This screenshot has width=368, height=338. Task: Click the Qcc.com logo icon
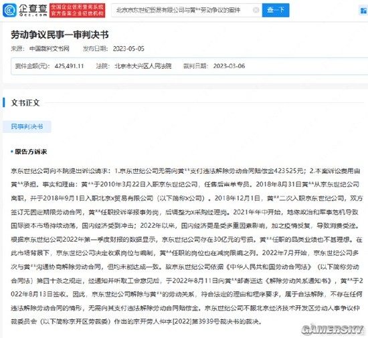tap(9, 10)
